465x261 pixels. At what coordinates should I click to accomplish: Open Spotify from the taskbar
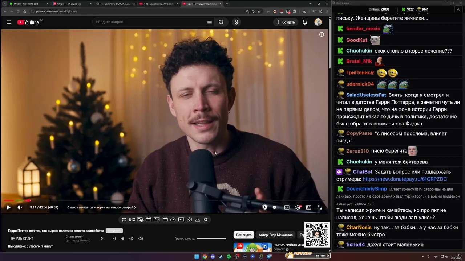click(229, 257)
